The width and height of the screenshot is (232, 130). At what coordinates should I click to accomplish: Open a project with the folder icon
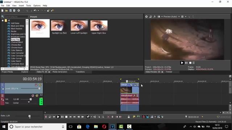click(x=7, y=10)
